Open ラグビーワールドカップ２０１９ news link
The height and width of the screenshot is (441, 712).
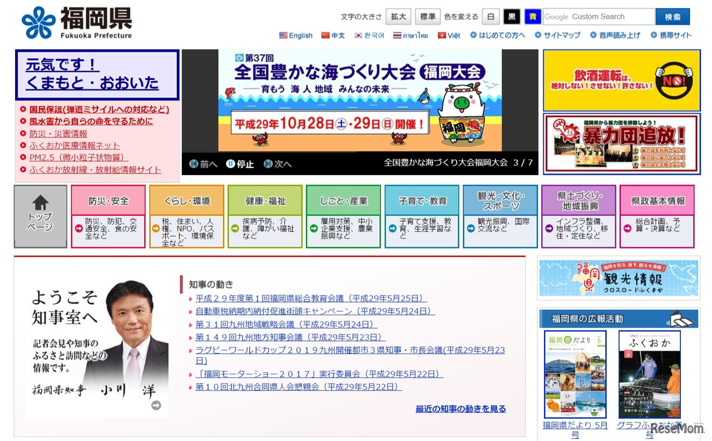[x=350, y=355]
